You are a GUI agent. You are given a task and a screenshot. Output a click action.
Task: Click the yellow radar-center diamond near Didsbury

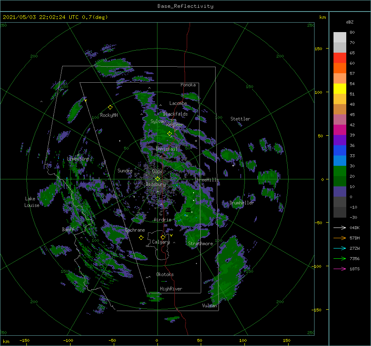point(157,179)
